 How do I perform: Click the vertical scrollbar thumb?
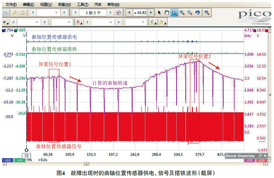pyautogui.click(x=270, y=95)
